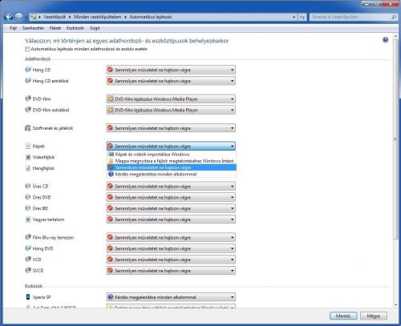Click the Képek picture icon
The image size is (401, 326).
(28, 146)
